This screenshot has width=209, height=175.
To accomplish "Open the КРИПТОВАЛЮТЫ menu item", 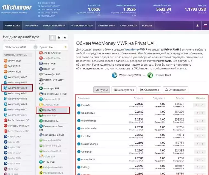I will [129, 25].
